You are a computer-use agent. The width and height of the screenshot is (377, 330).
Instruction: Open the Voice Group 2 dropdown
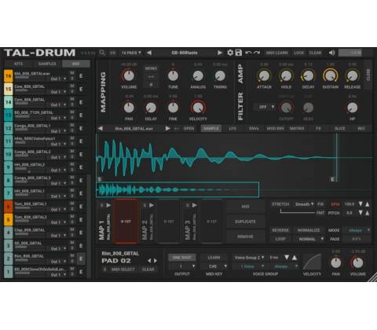(x=249, y=258)
